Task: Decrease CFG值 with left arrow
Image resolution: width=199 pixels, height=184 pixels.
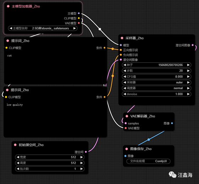Action: click(x=125, y=76)
